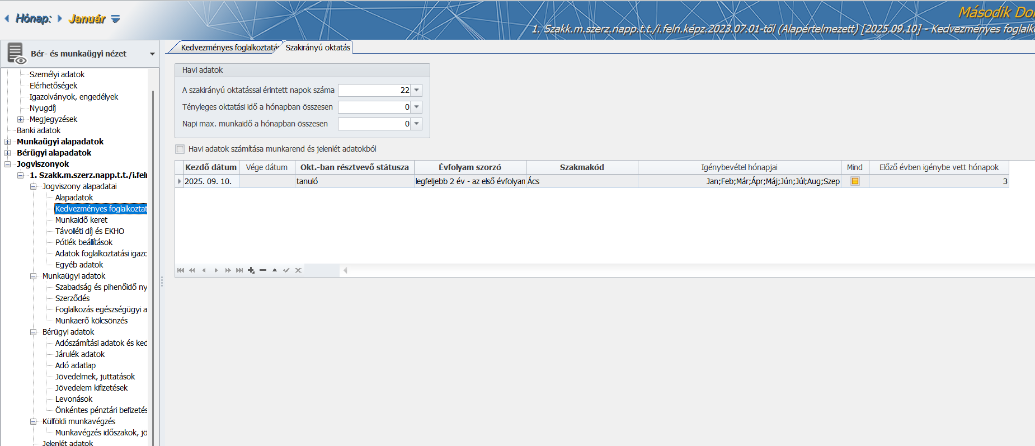
Task: Toggle Havi adatok számítása munkarend checkbox
Action: click(x=180, y=149)
